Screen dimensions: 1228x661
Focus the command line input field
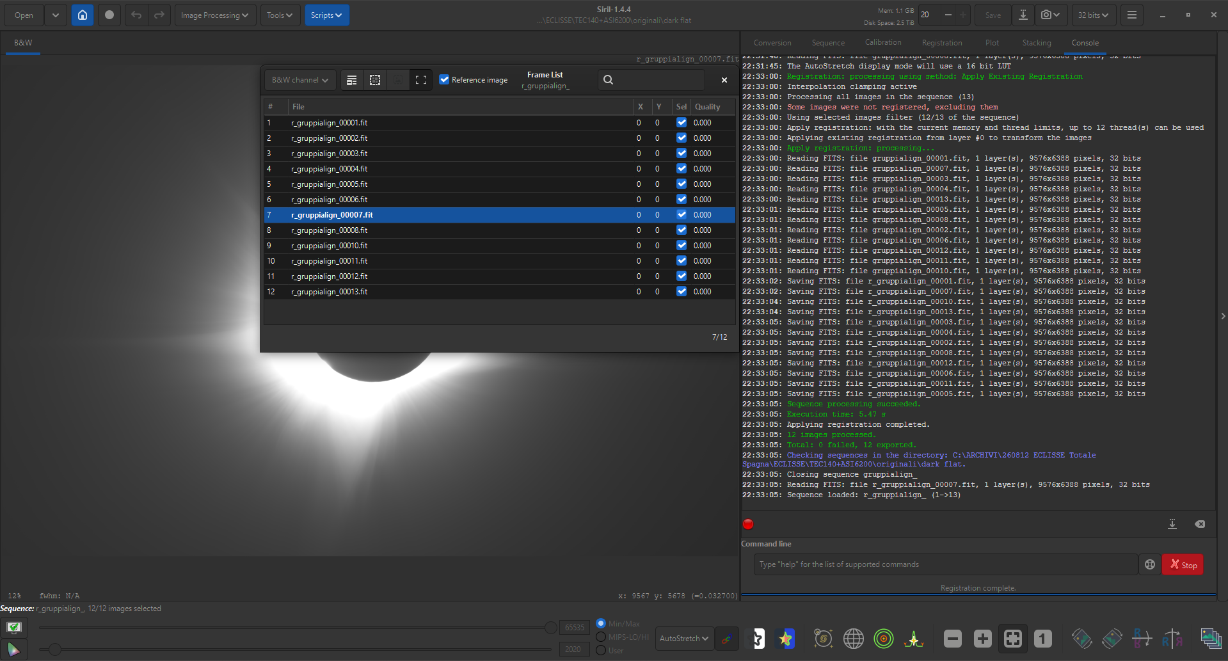coord(946,564)
